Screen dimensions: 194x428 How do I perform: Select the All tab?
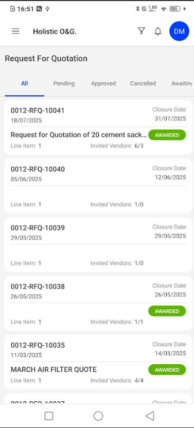click(x=24, y=83)
